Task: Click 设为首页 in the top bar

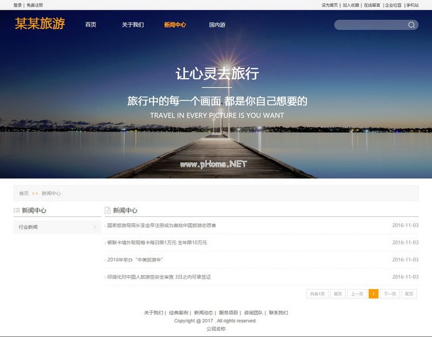Action: point(329,5)
